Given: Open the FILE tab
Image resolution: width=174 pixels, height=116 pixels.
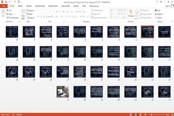Looking at the screenshot, I should 4,6.
